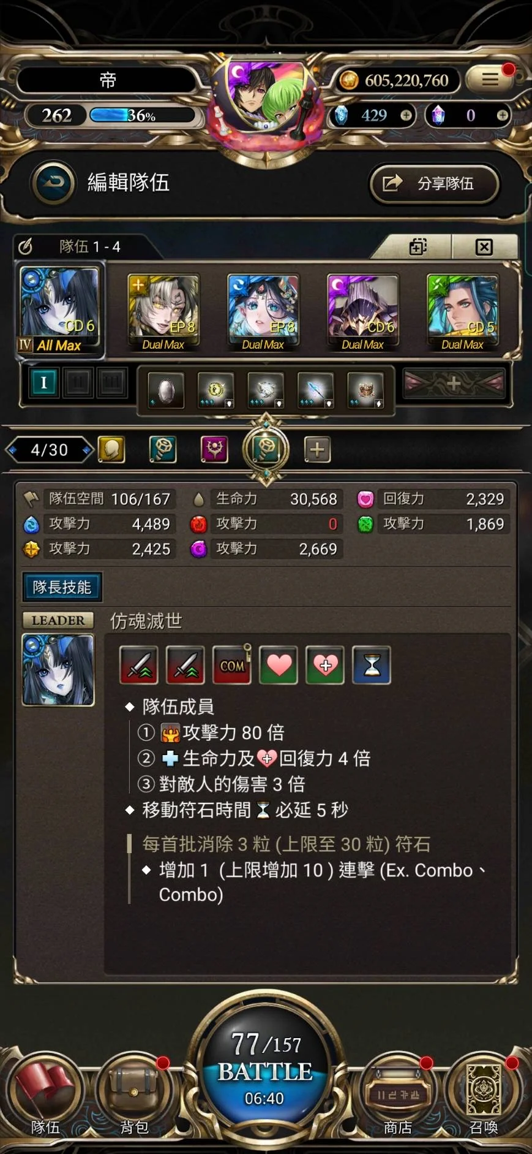Select the purple emblem badge icon

[x=214, y=450]
